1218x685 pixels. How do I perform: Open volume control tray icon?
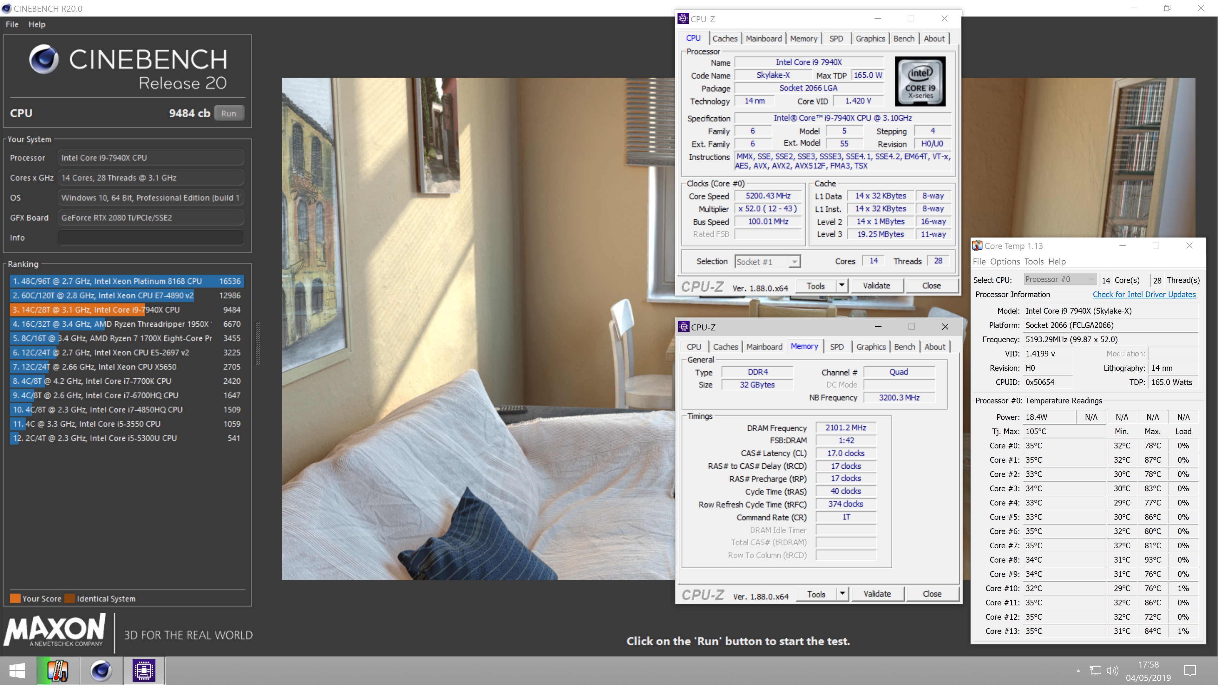(x=1113, y=670)
